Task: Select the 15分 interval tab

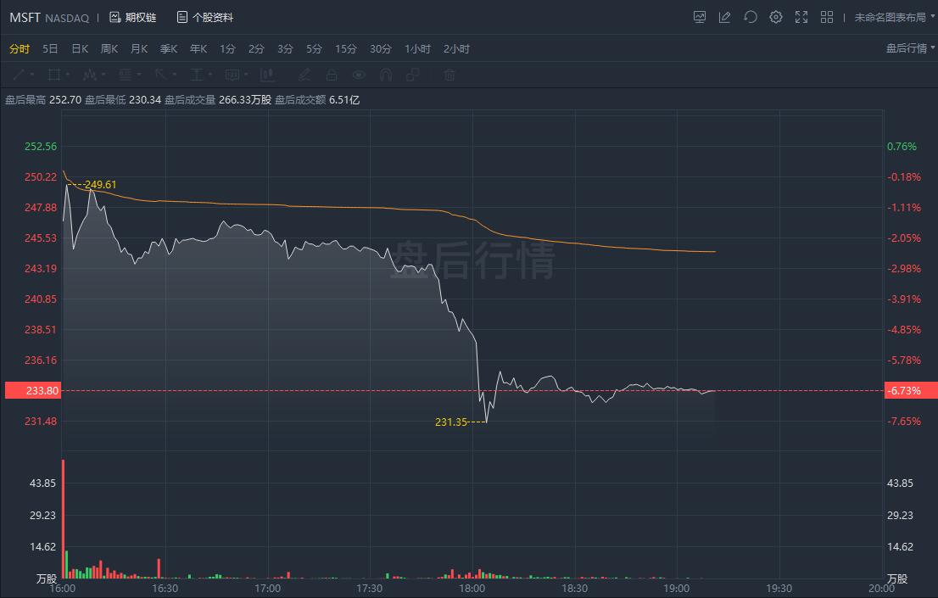Action: click(x=345, y=48)
